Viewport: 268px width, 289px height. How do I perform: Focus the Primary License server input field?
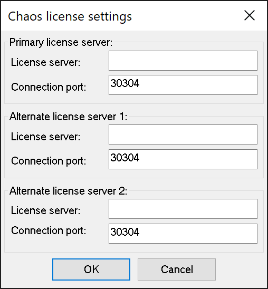[183, 61]
